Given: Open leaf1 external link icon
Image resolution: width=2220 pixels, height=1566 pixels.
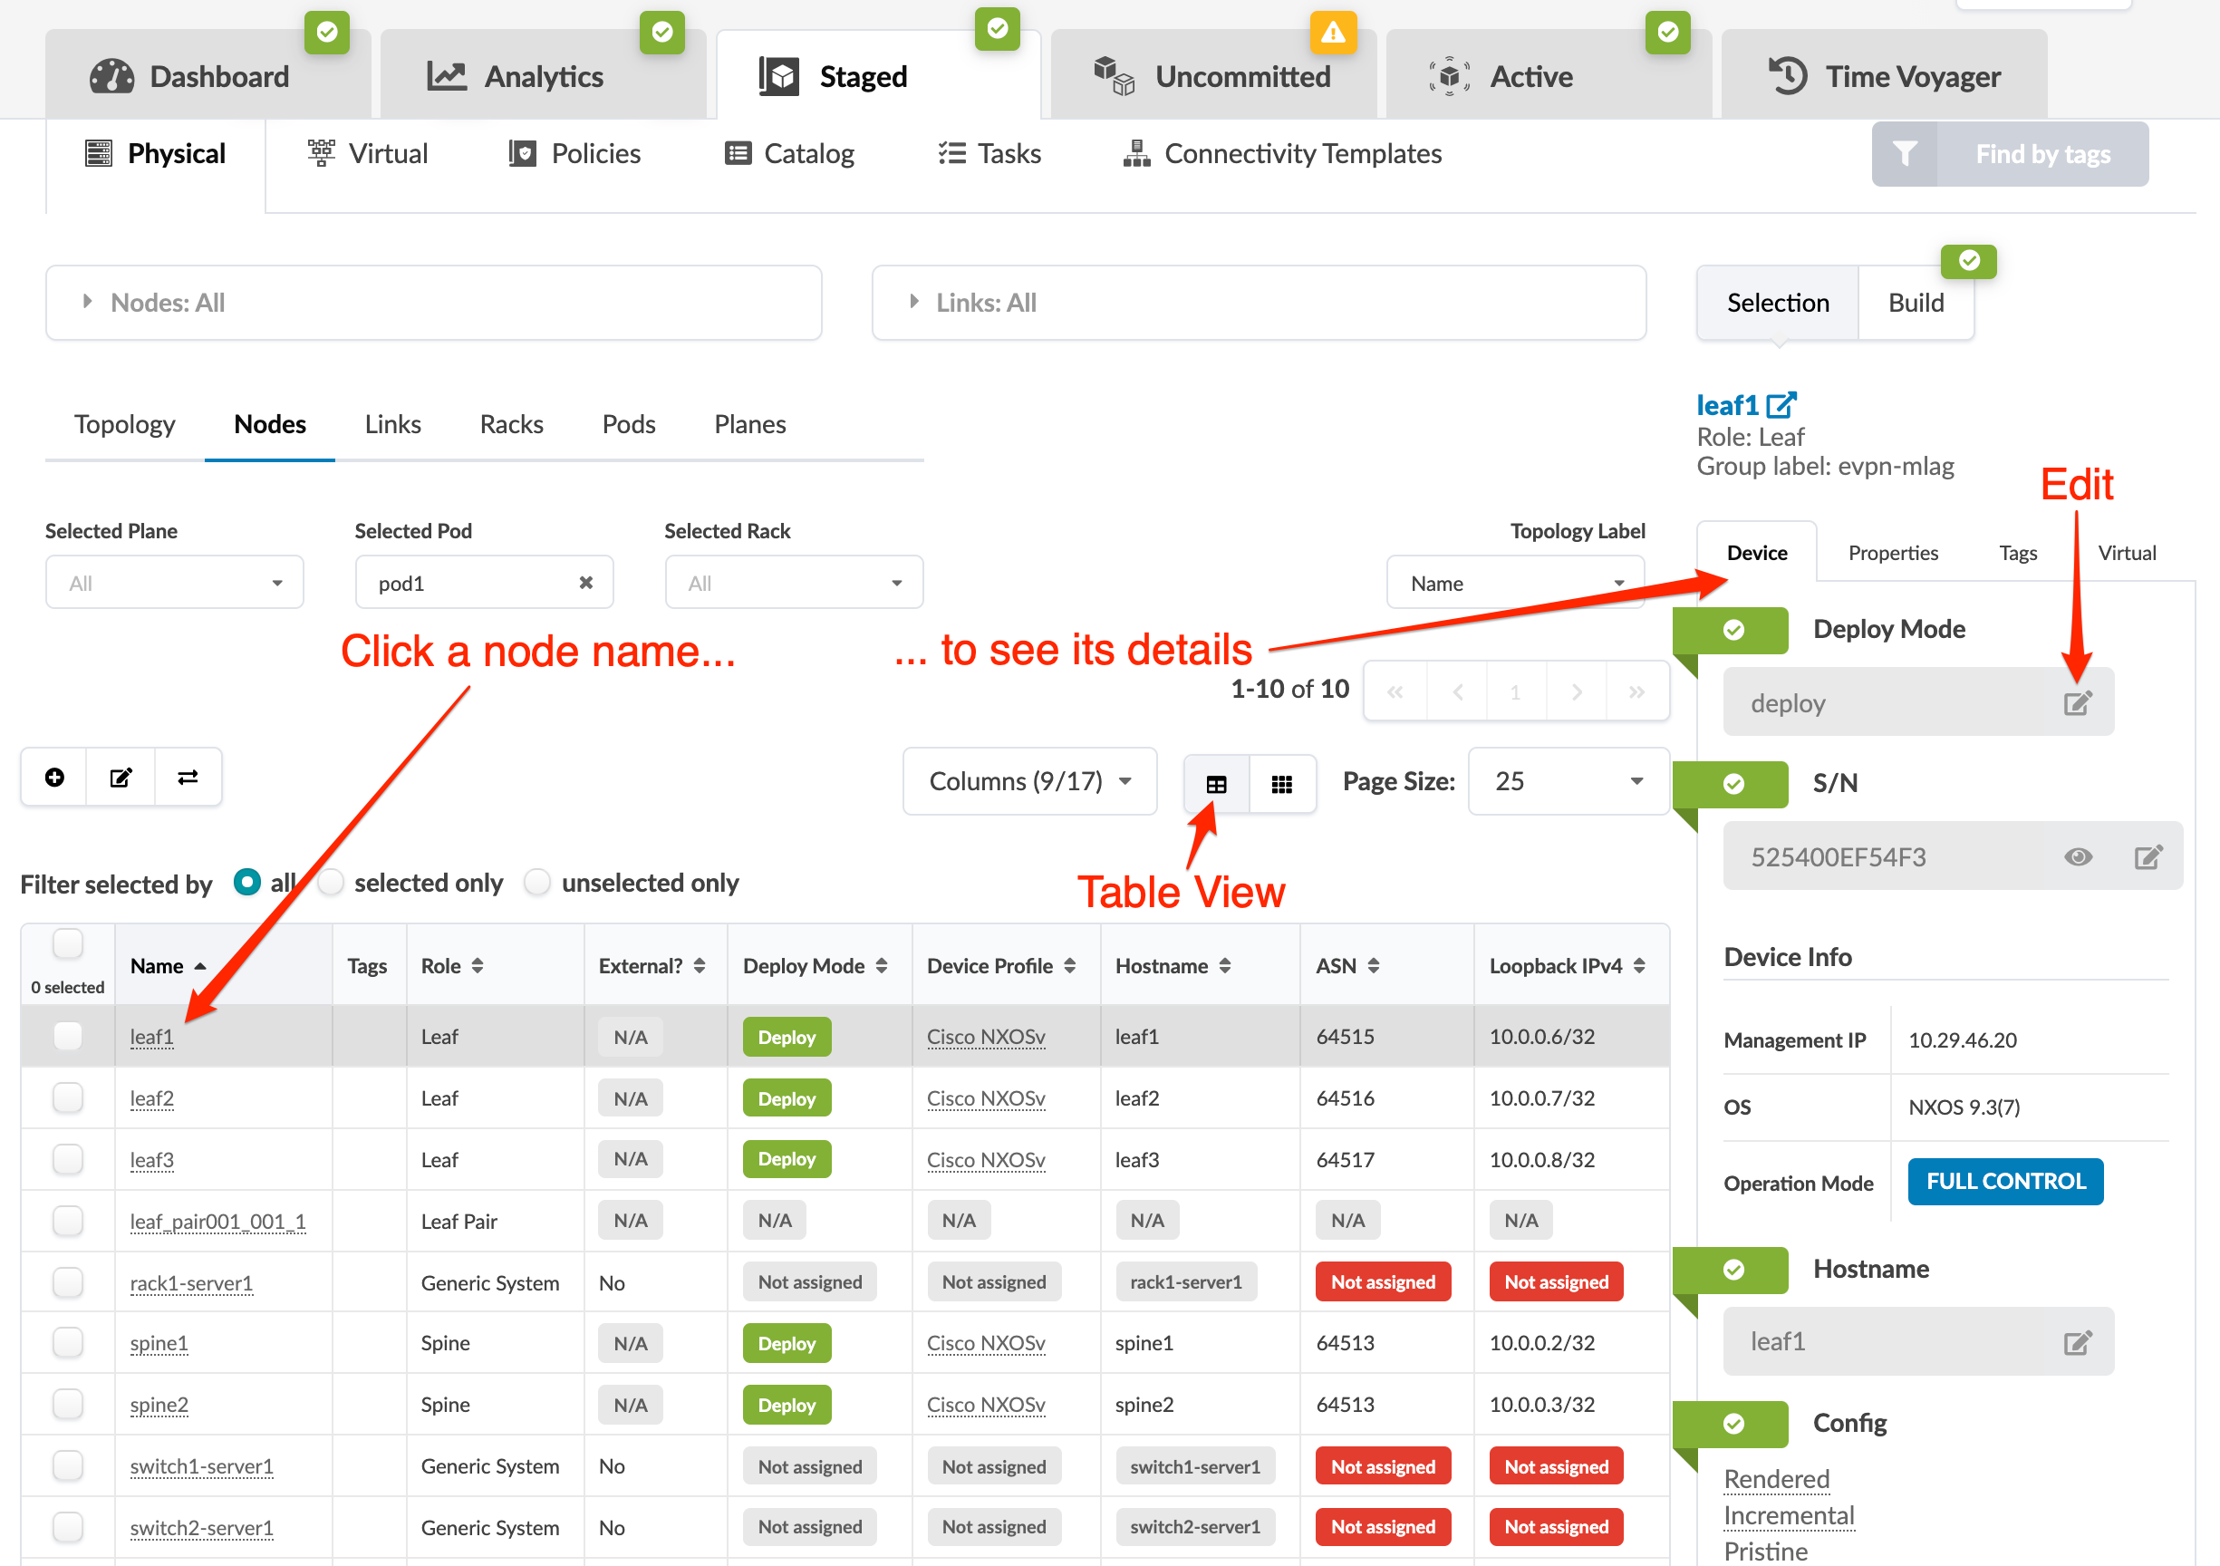Looking at the screenshot, I should coord(1780,404).
